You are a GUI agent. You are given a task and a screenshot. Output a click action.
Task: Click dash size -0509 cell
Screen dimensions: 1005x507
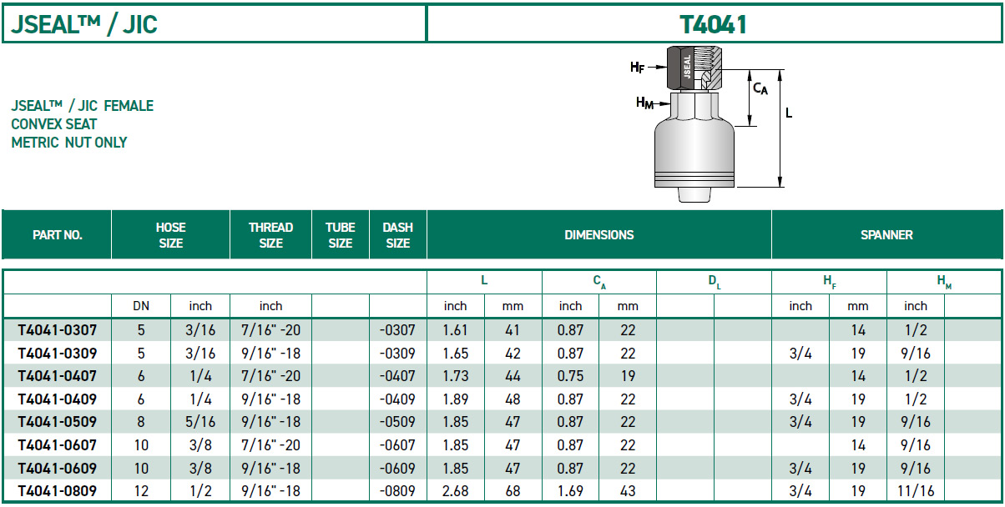[397, 422]
